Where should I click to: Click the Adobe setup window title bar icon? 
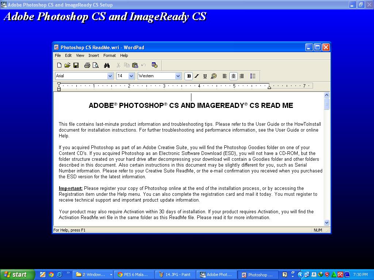coord(3,4)
